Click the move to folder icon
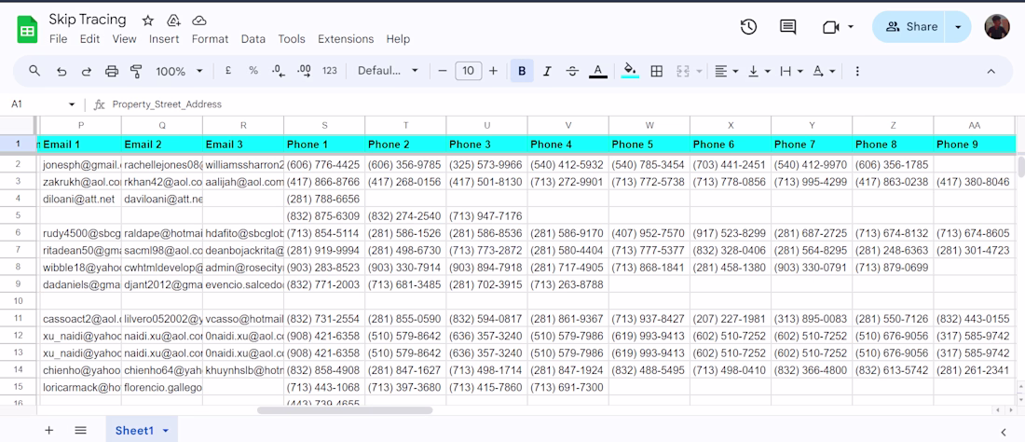Viewport: 1025px width, 442px height. 174,21
